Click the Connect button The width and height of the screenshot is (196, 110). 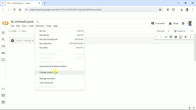[x=160, y=31]
